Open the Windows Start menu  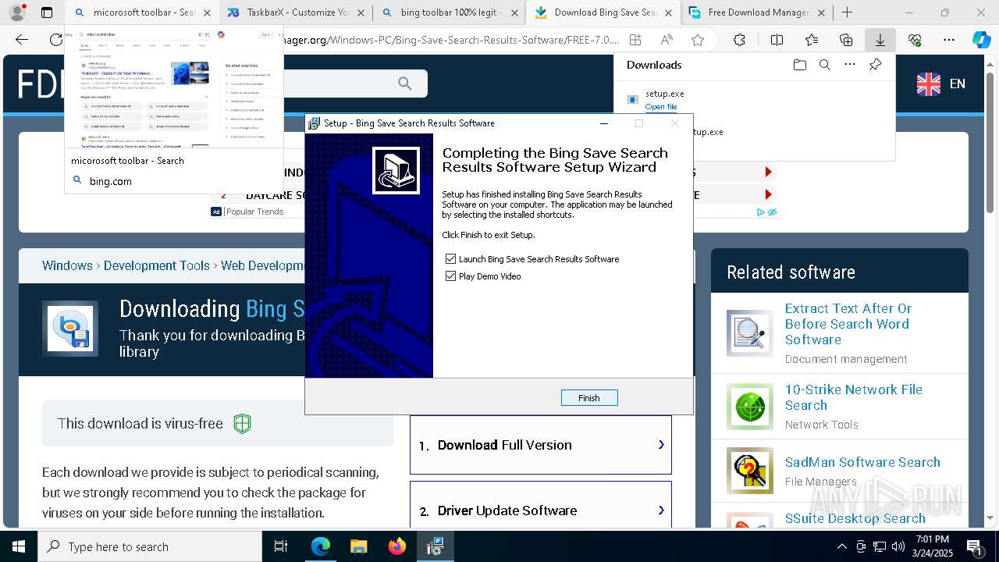tap(19, 546)
